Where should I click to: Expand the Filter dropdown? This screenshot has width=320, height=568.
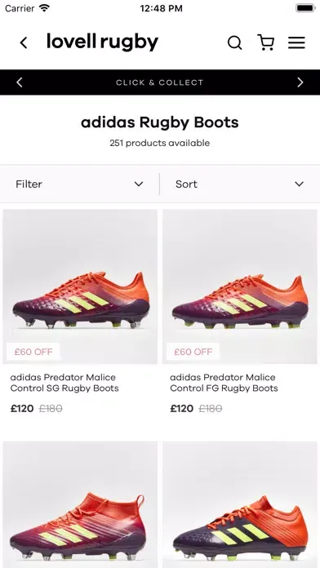point(80,184)
